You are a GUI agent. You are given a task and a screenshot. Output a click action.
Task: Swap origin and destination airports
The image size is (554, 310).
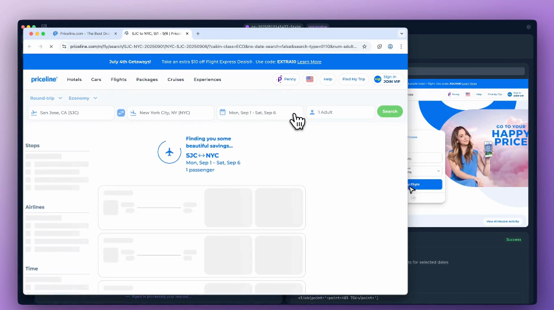pyautogui.click(x=121, y=113)
